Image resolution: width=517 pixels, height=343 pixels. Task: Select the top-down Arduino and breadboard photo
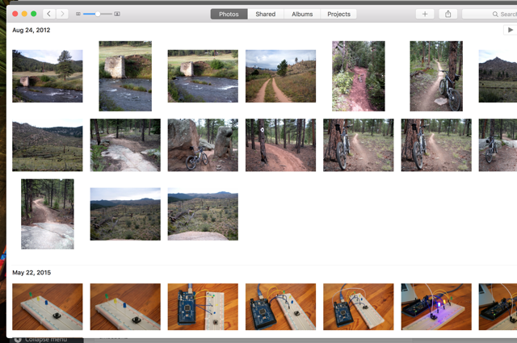point(203,307)
